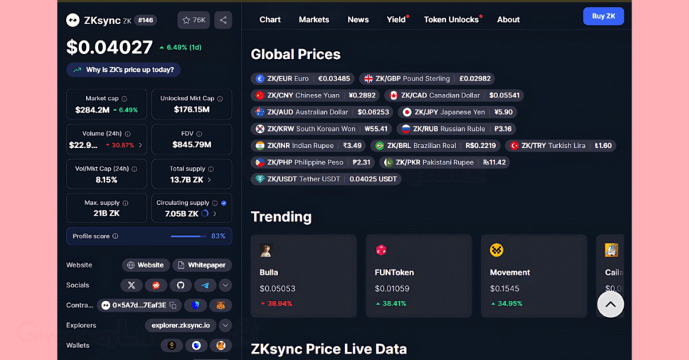Select the blue shield wallet in Wallets row

(196, 345)
